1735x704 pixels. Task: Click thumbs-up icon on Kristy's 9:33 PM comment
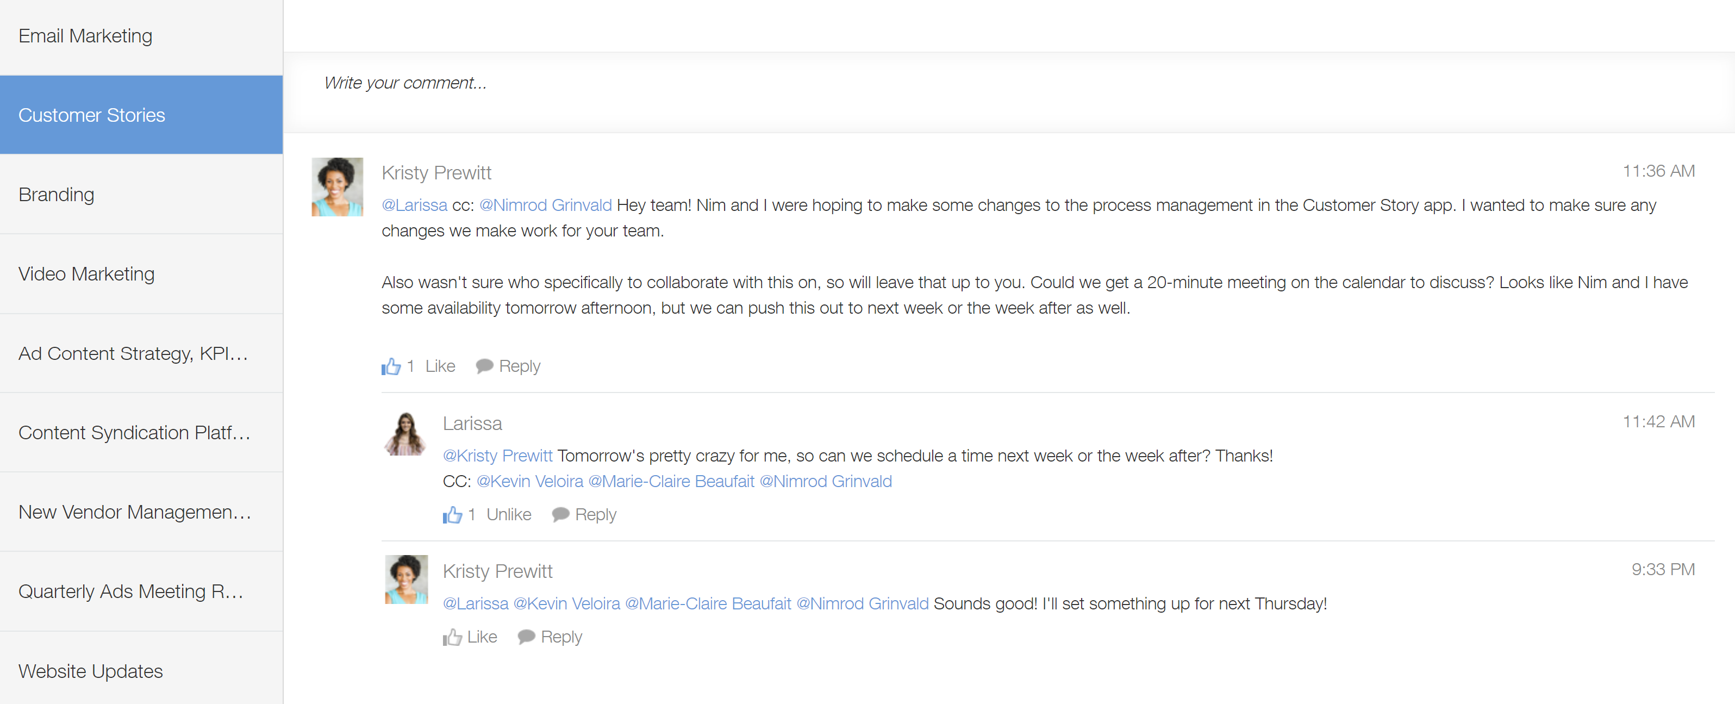453,637
